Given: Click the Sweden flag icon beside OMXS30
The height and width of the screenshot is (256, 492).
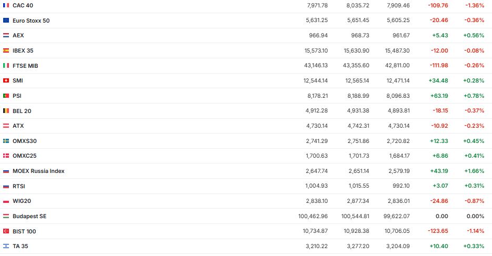Looking at the screenshot, I should coord(6,141).
